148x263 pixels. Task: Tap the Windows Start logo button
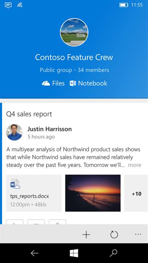point(74,253)
